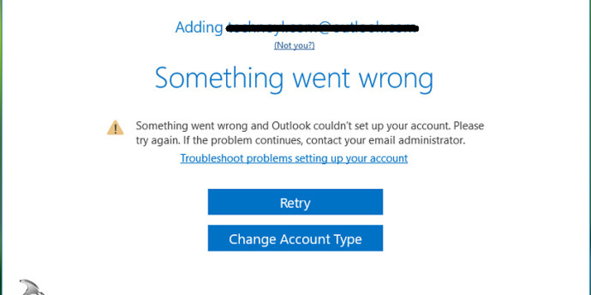Click the Retry button
Viewport: 591px width, 295px height.
295,202
